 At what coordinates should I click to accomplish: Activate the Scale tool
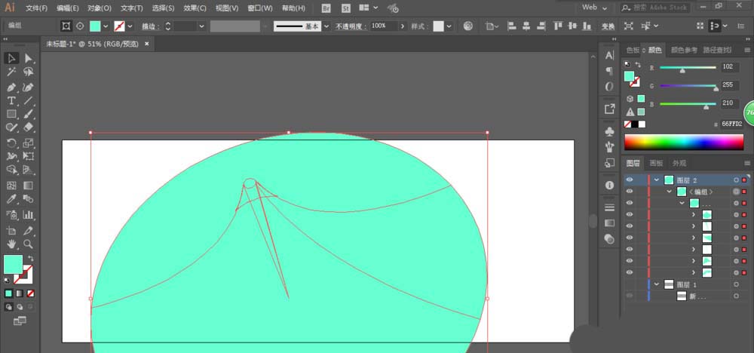pyautogui.click(x=29, y=143)
